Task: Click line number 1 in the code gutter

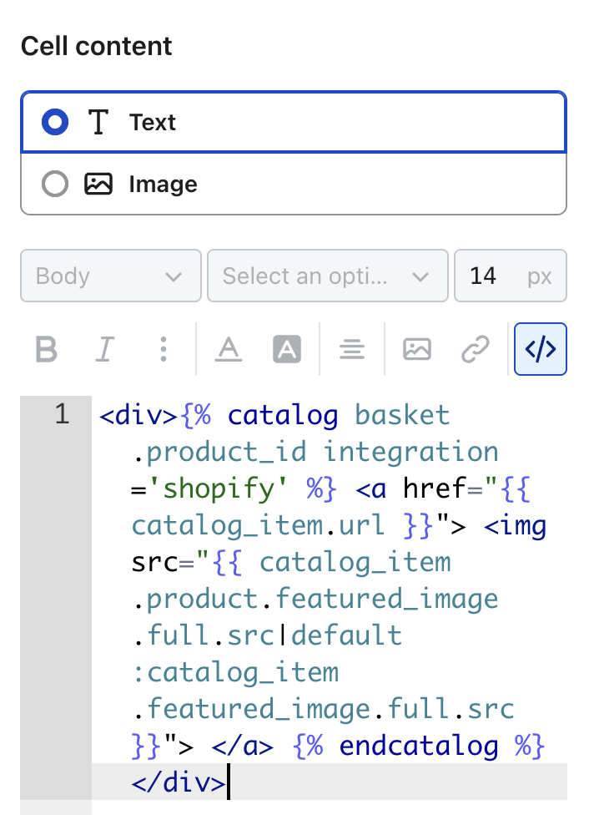Action: (x=60, y=414)
